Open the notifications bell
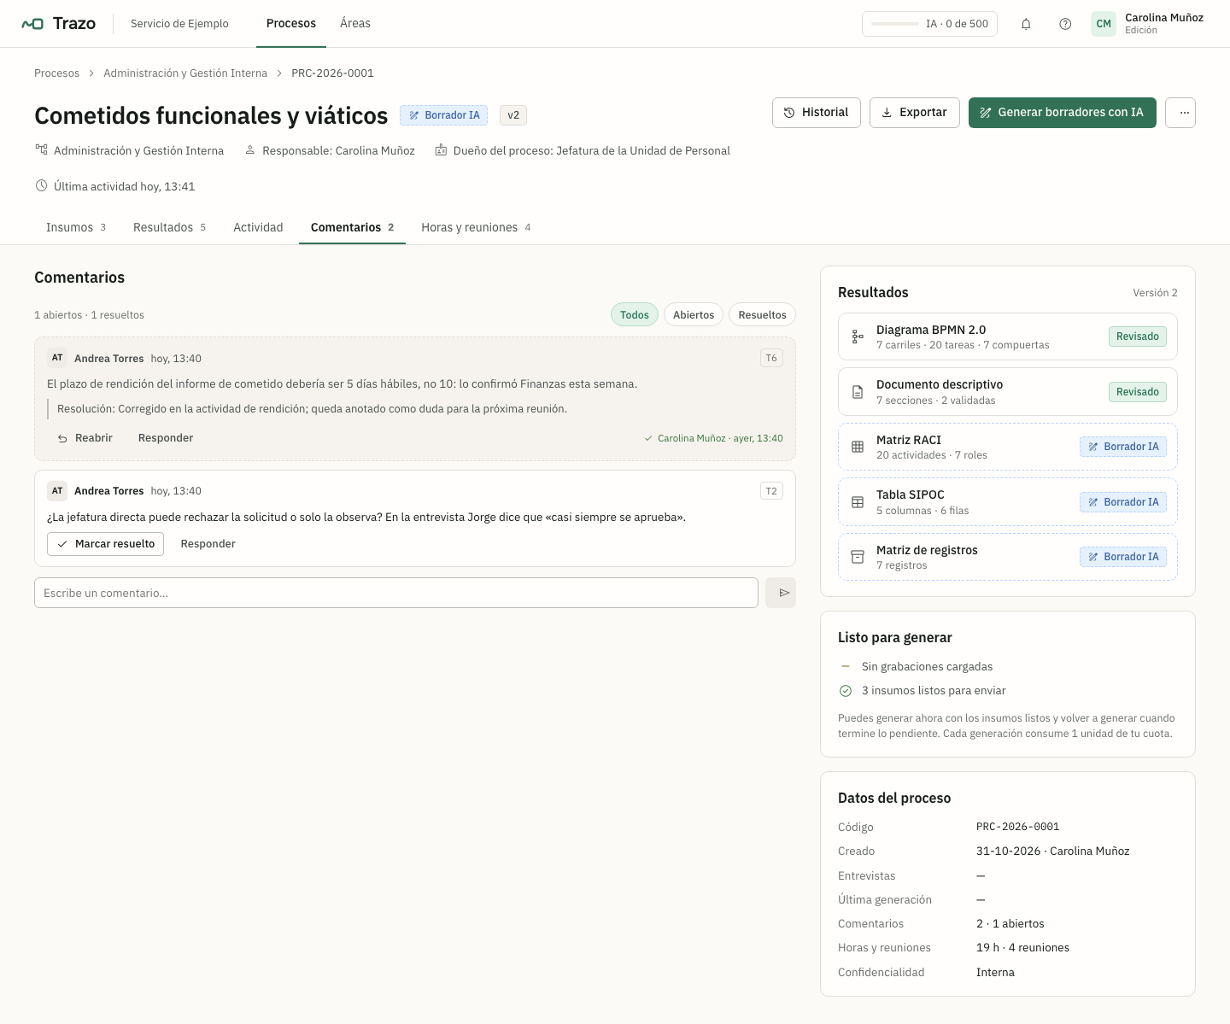The width and height of the screenshot is (1230, 1024). 1026,24
